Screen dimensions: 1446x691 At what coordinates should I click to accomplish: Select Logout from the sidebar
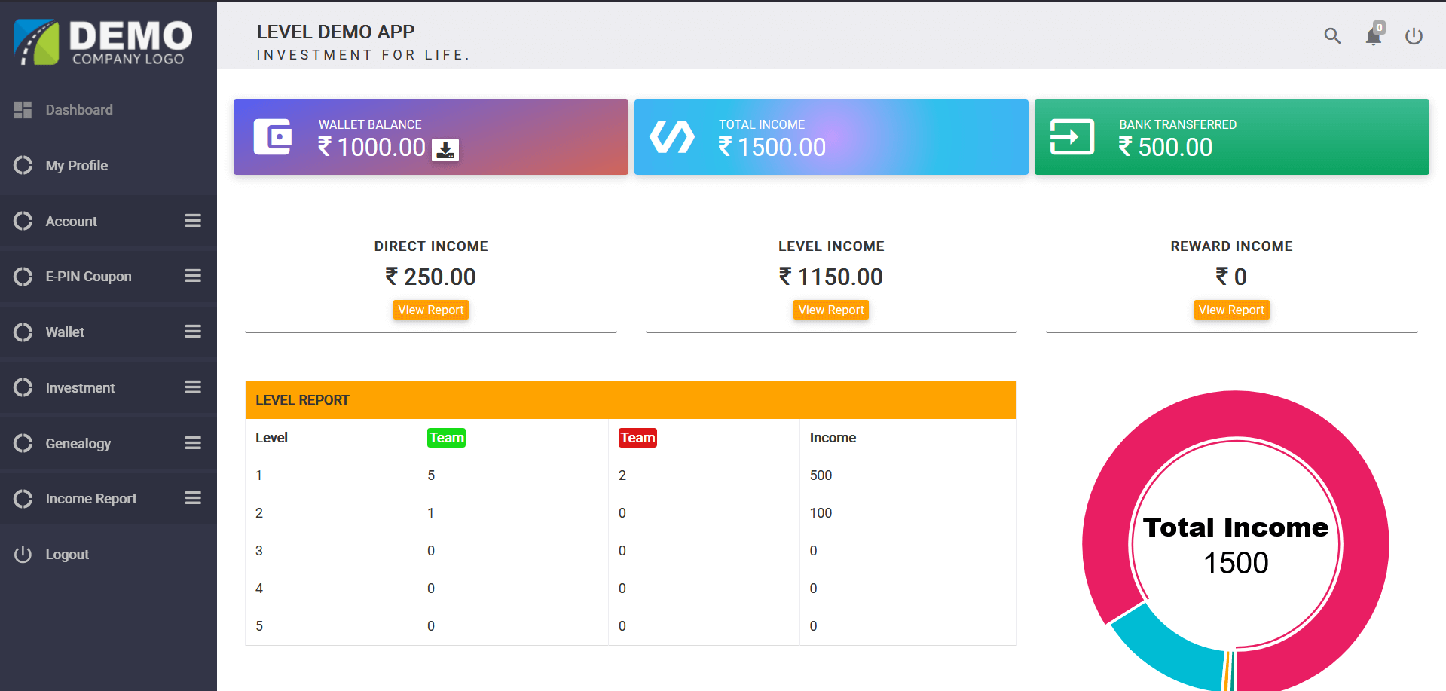(x=67, y=555)
